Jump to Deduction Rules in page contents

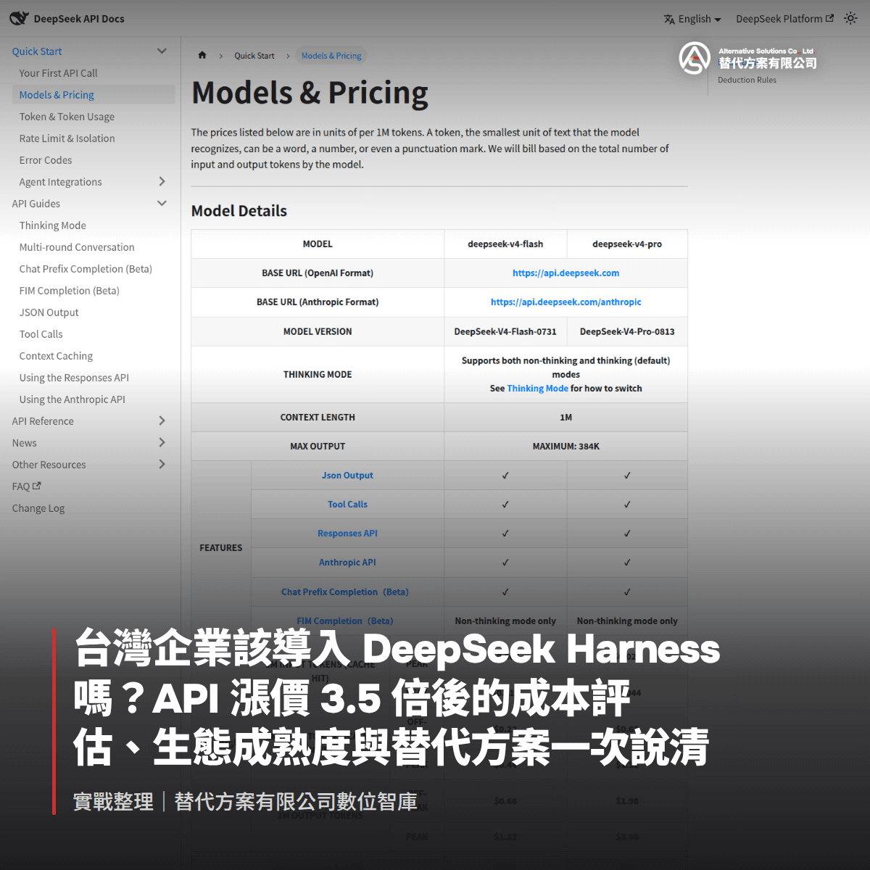(x=747, y=80)
